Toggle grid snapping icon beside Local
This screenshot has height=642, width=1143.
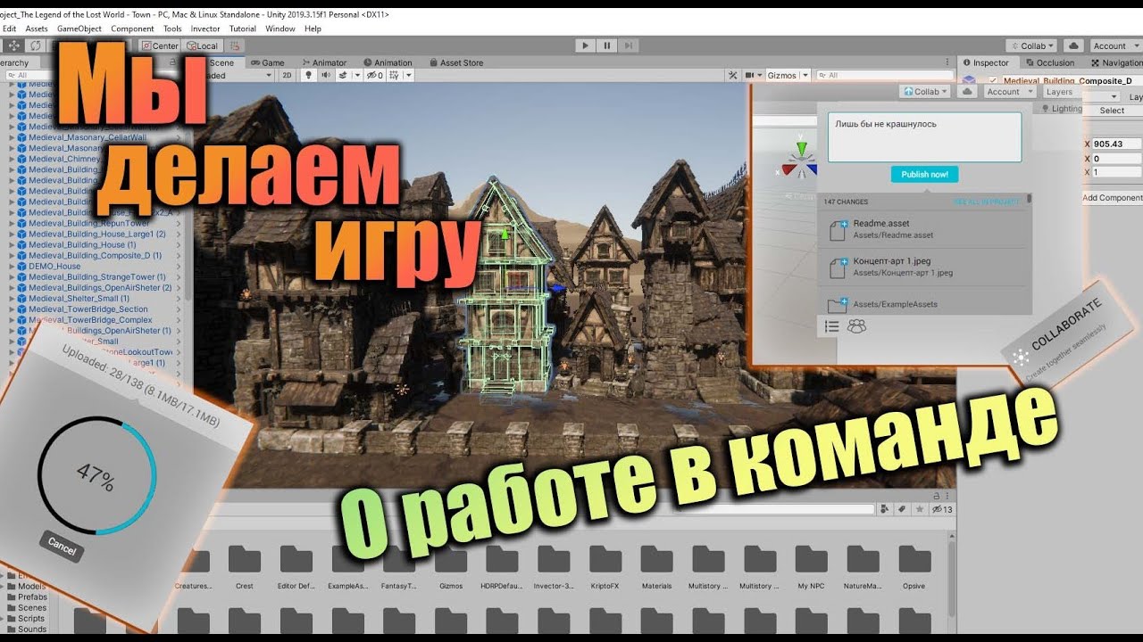[x=233, y=45]
